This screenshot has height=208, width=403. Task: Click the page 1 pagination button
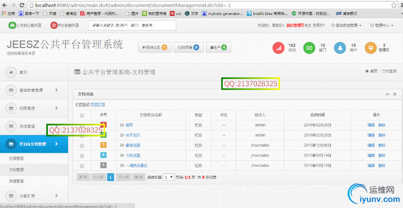[111, 177]
